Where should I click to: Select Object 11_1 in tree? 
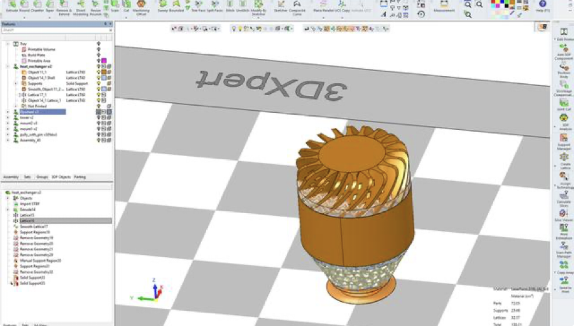tap(37, 72)
